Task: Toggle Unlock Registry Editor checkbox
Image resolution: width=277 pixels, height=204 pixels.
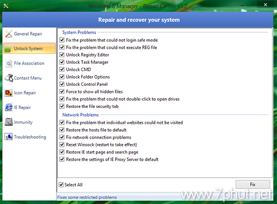Action: coord(62,55)
